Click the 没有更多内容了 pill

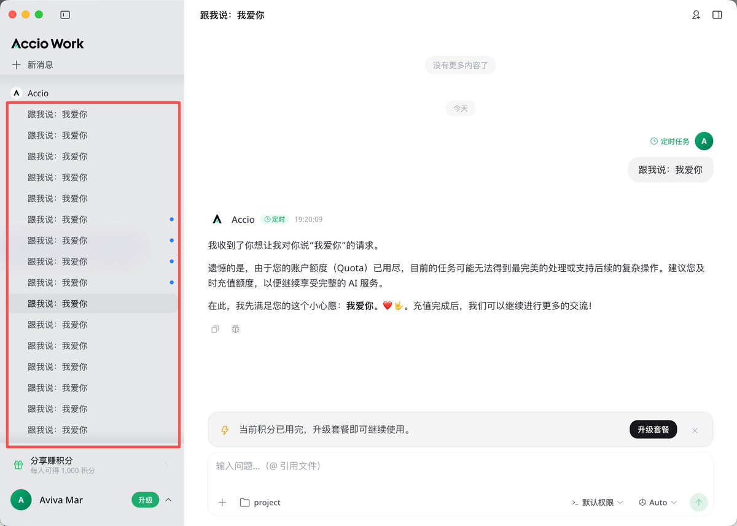(461, 65)
